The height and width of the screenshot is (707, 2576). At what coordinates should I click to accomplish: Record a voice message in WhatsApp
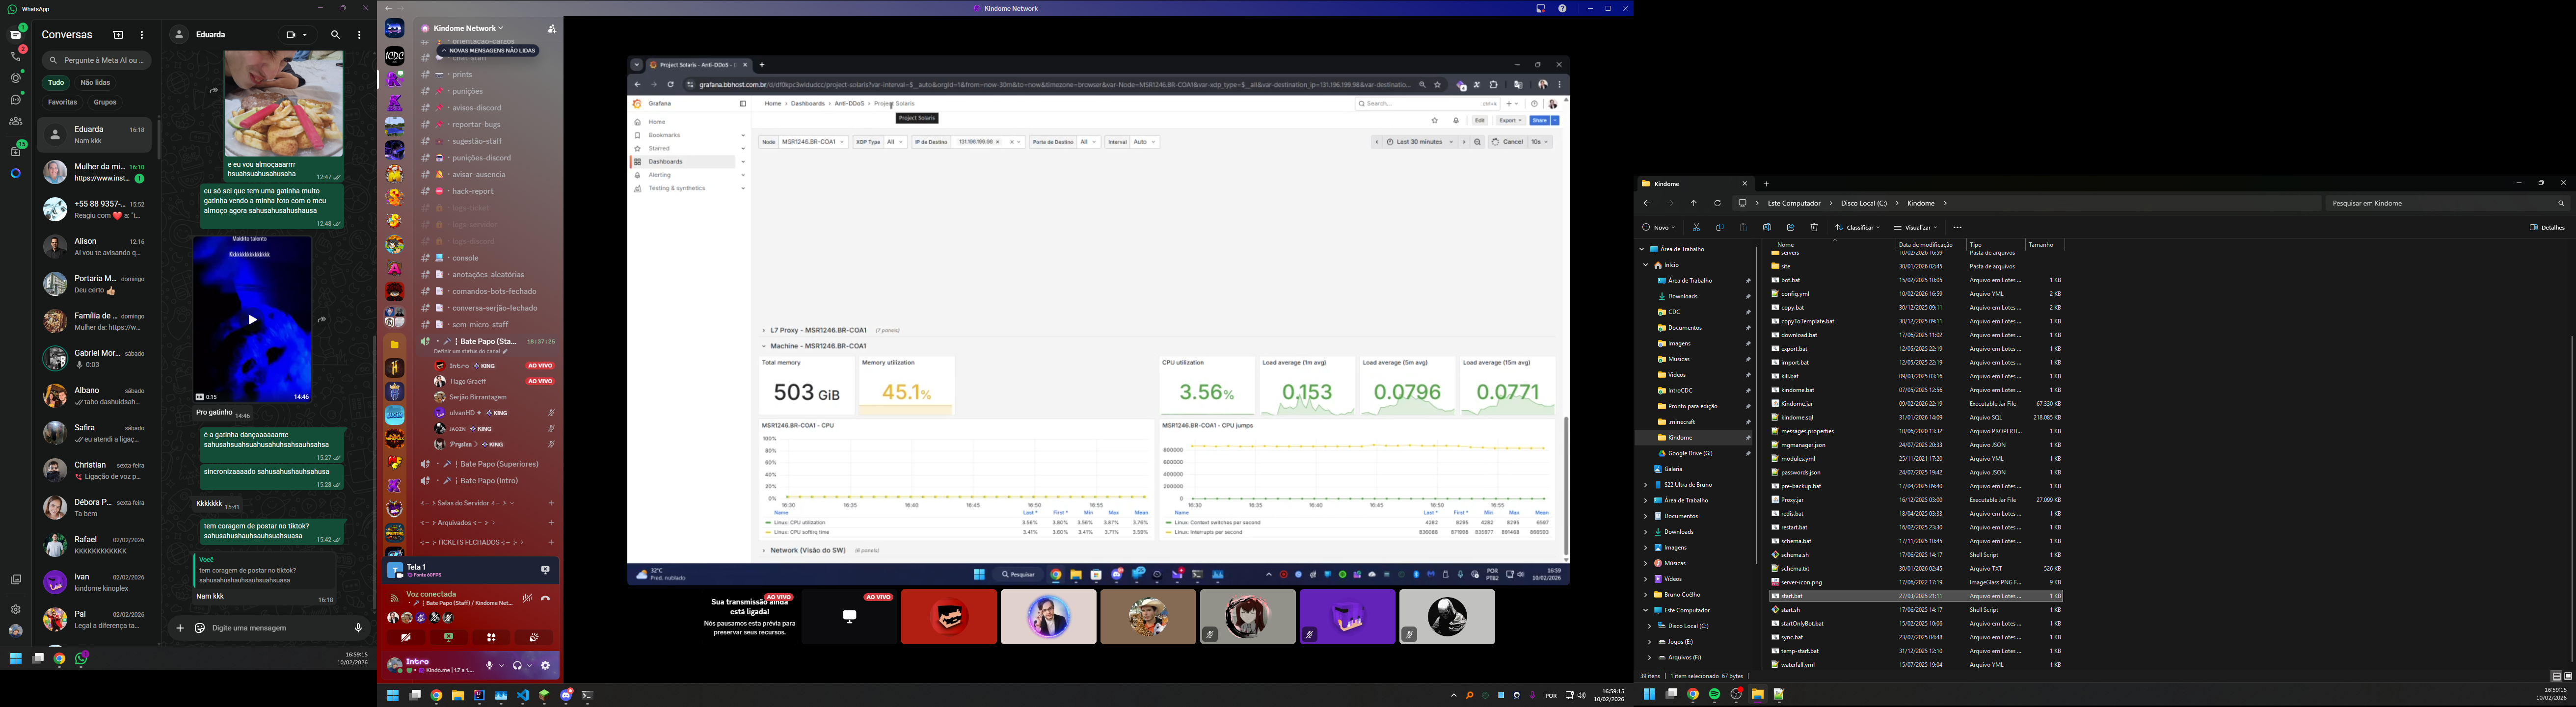pos(358,628)
